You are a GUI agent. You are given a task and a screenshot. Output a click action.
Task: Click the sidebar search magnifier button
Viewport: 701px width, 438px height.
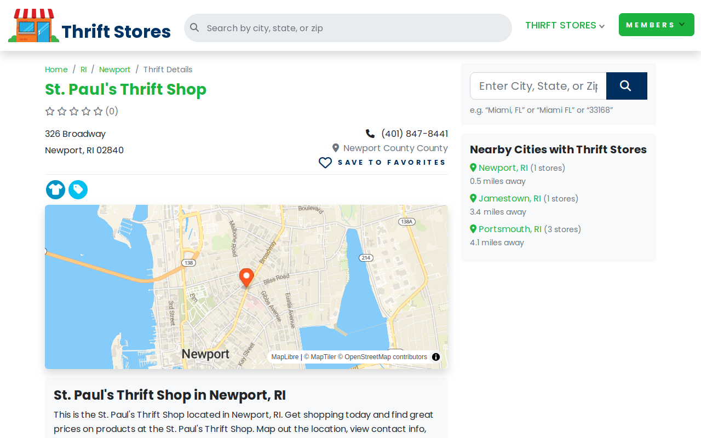pos(627,86)
